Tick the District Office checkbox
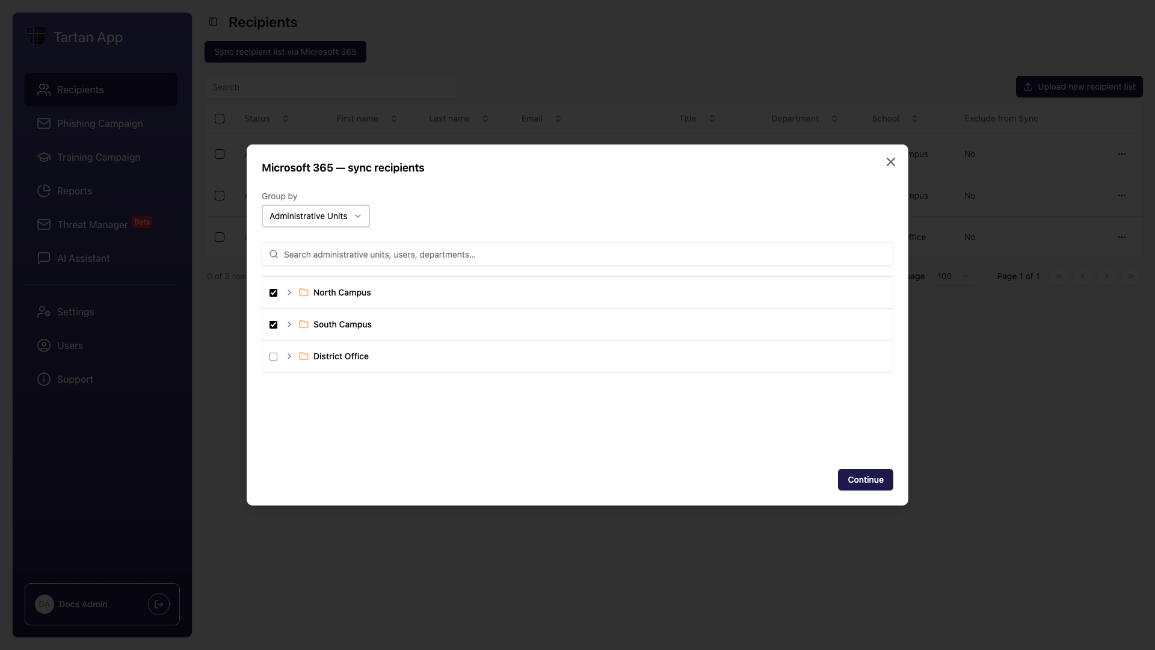The width and height of the screenshot is (1155, 650). point(273,356)
